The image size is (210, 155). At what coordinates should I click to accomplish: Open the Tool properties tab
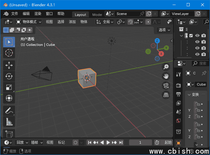pyautogui.click(x=178, y=74)
